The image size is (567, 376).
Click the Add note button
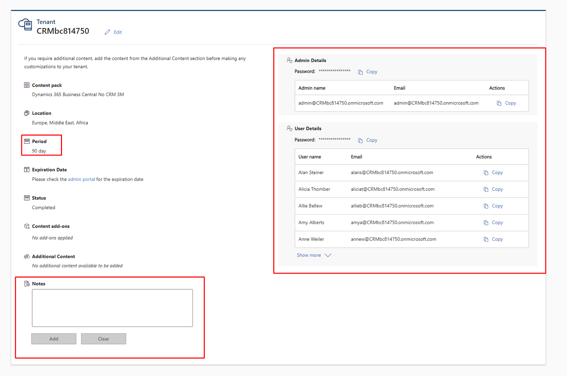[x=54, y=339]
